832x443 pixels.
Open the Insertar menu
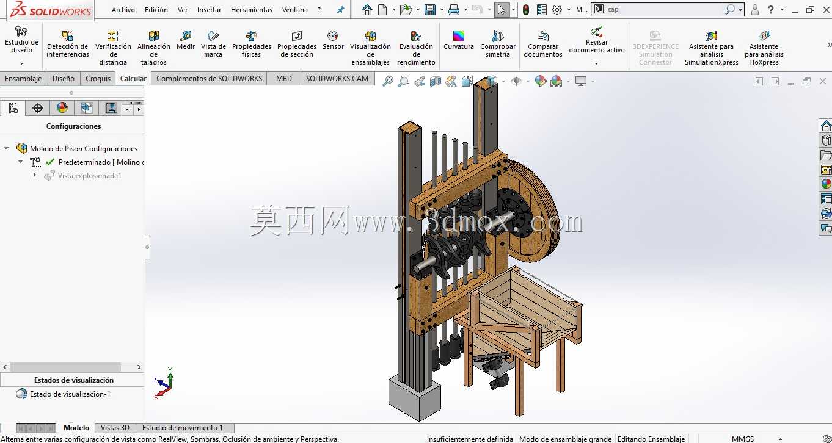tap(209, 10)
